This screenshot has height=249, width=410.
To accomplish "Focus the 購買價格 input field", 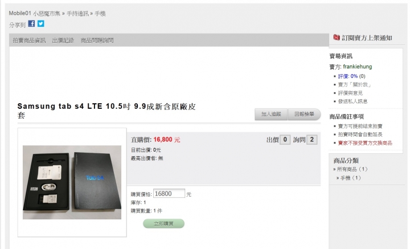I will click(169, 194).
